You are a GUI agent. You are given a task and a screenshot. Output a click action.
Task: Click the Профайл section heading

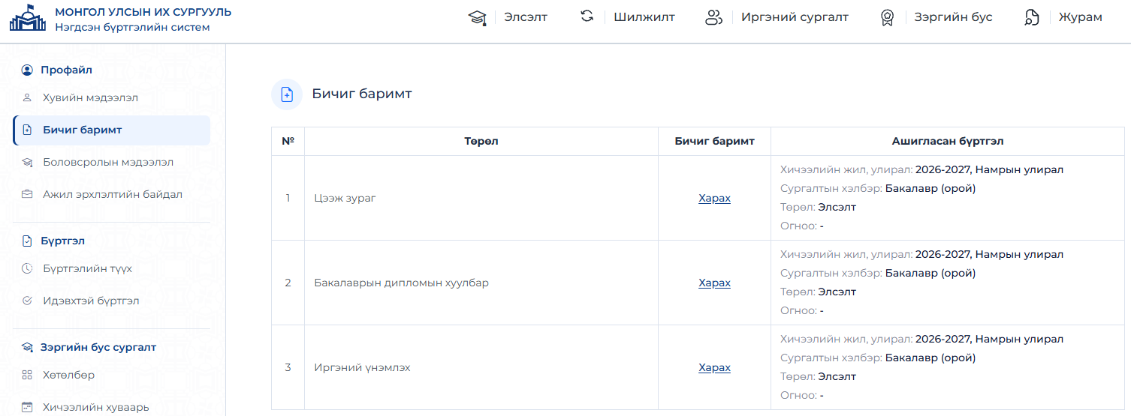66,70
